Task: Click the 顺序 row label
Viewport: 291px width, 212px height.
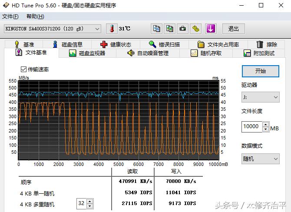Action: click(x=26, y=182)
